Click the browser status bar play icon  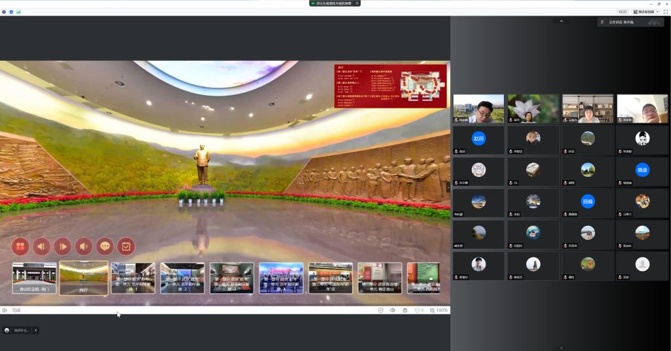point(5,310)
